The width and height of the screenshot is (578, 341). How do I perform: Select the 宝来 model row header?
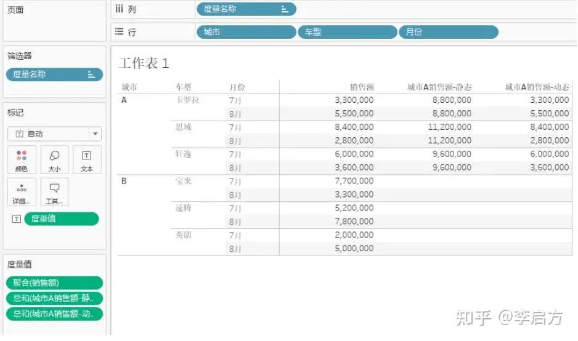click(183, 181)
